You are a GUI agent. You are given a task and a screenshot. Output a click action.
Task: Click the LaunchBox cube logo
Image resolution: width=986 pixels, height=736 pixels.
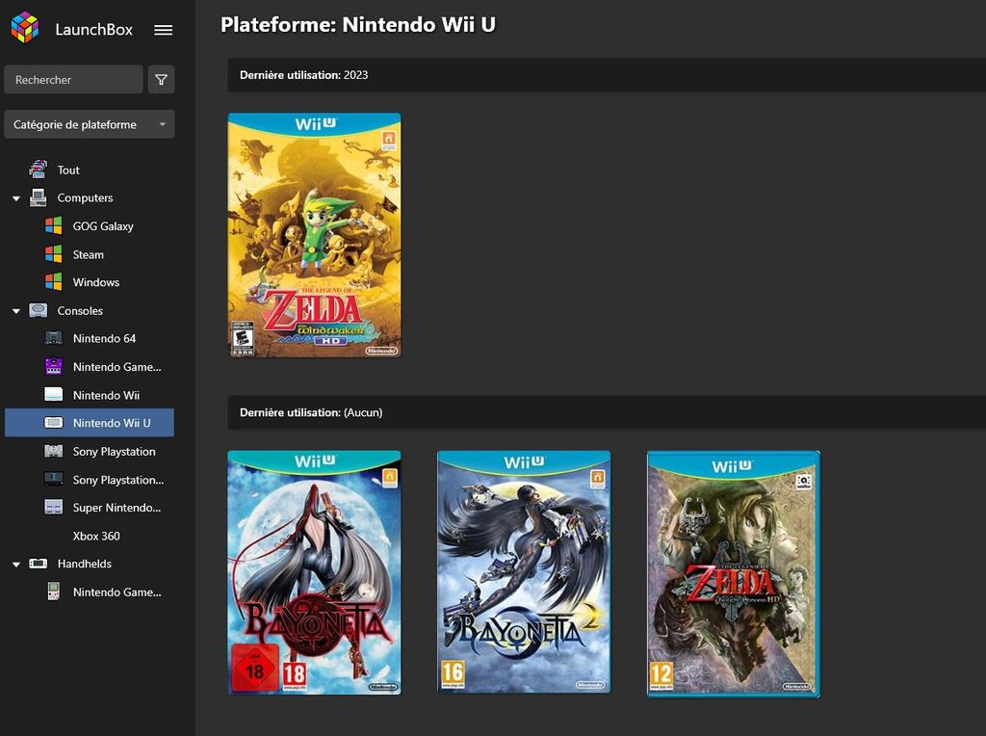pyautogui.click(x=25, y=28)
